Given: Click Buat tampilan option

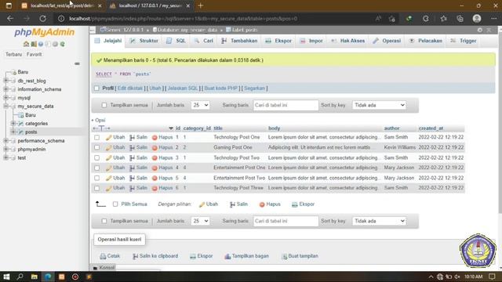Looking at the screenshot, I should coord(300,256).
